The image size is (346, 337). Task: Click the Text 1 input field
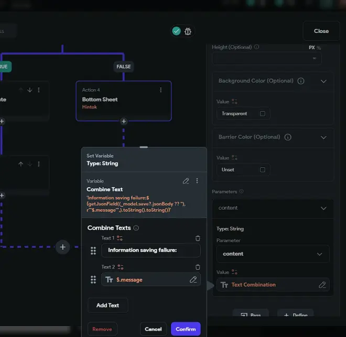click(150, 250)
